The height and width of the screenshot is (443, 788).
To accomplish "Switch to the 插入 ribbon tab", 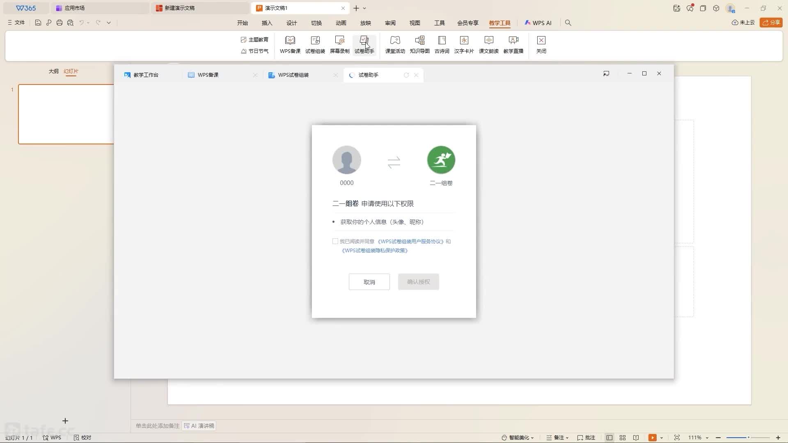I will click(267, 23).
